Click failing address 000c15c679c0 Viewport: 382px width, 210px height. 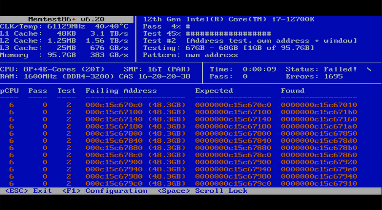(114, 184)
